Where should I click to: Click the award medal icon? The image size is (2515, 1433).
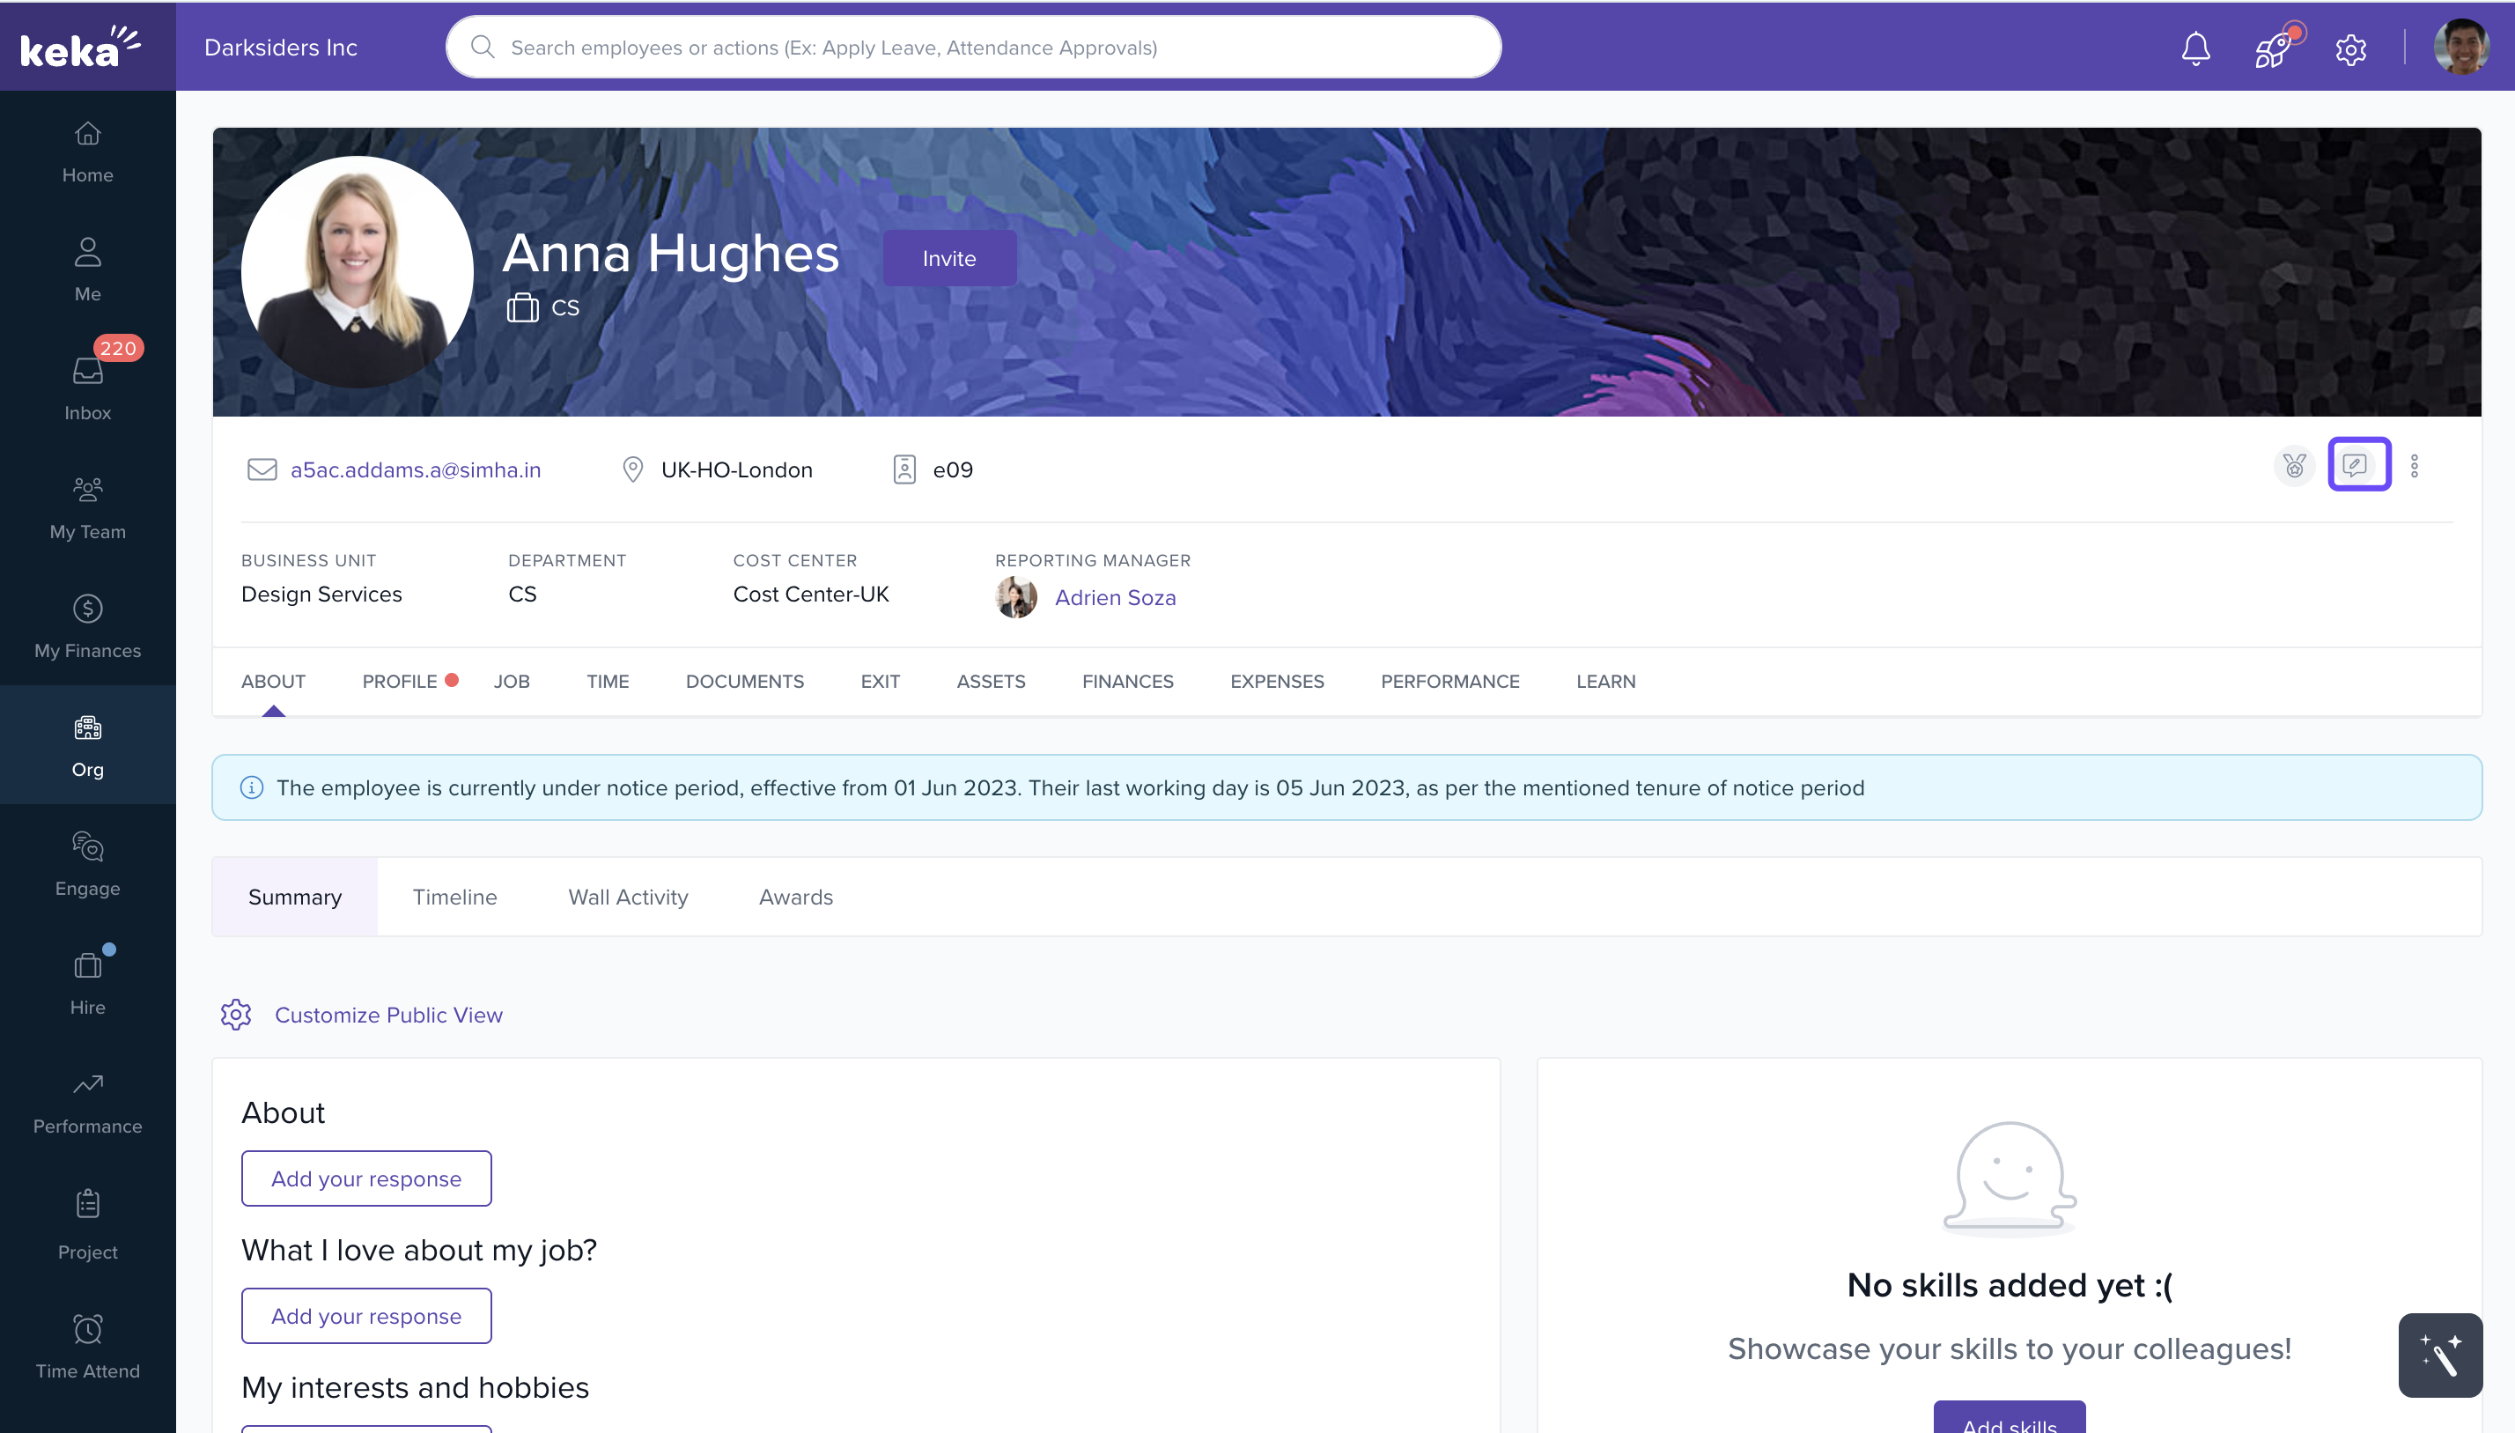pos(2295,466)
